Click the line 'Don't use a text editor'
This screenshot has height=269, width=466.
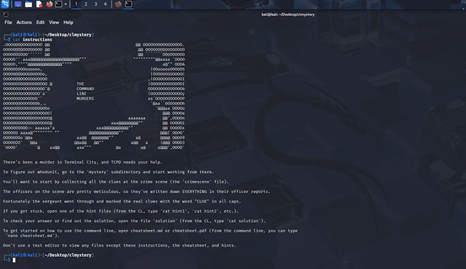(120, 245)
